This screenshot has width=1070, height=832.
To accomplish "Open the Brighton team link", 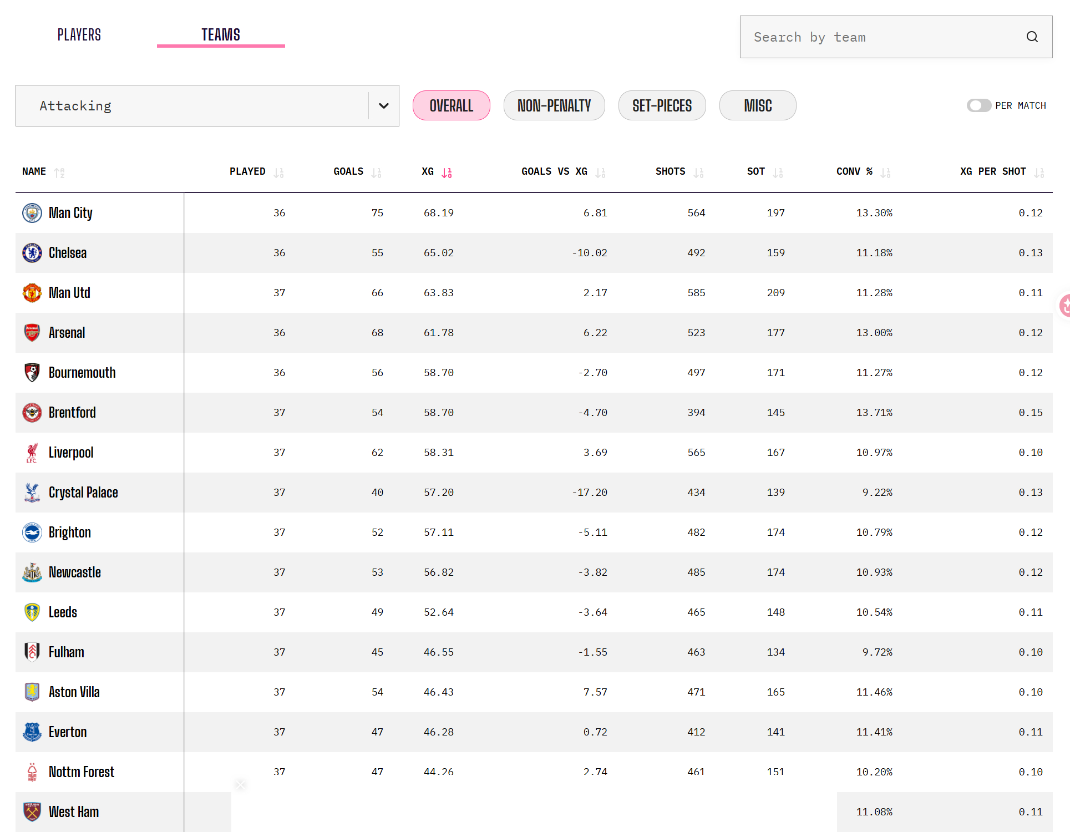I will pos(70,532).
